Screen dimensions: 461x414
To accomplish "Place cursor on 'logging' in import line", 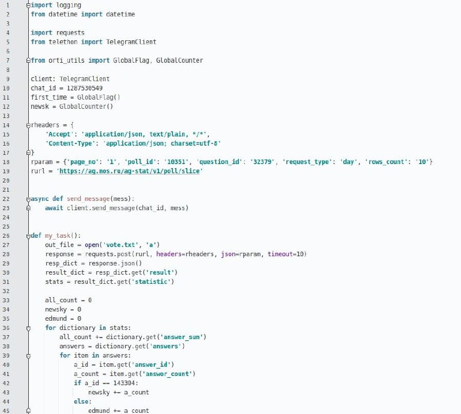I will [x=69, y=5].
